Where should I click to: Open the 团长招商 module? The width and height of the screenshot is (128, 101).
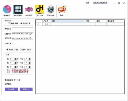pyautogui.click(x=51, y=11)
